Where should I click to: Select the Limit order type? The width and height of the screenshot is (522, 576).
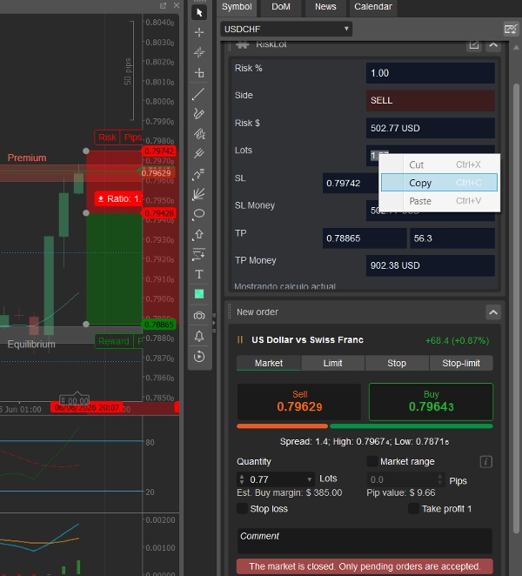[333, 363]
